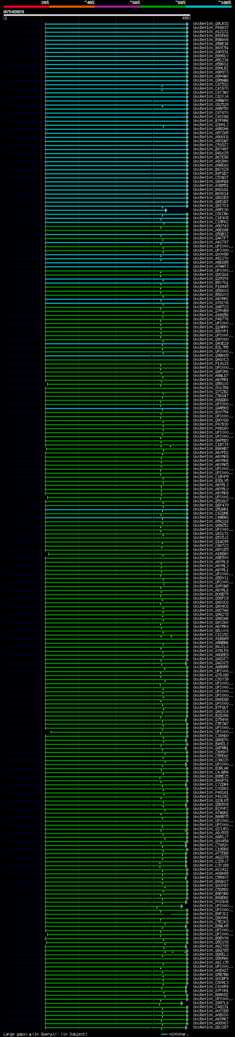
Task: Select label UniRef100_C8CCN0
Action: 210,214
